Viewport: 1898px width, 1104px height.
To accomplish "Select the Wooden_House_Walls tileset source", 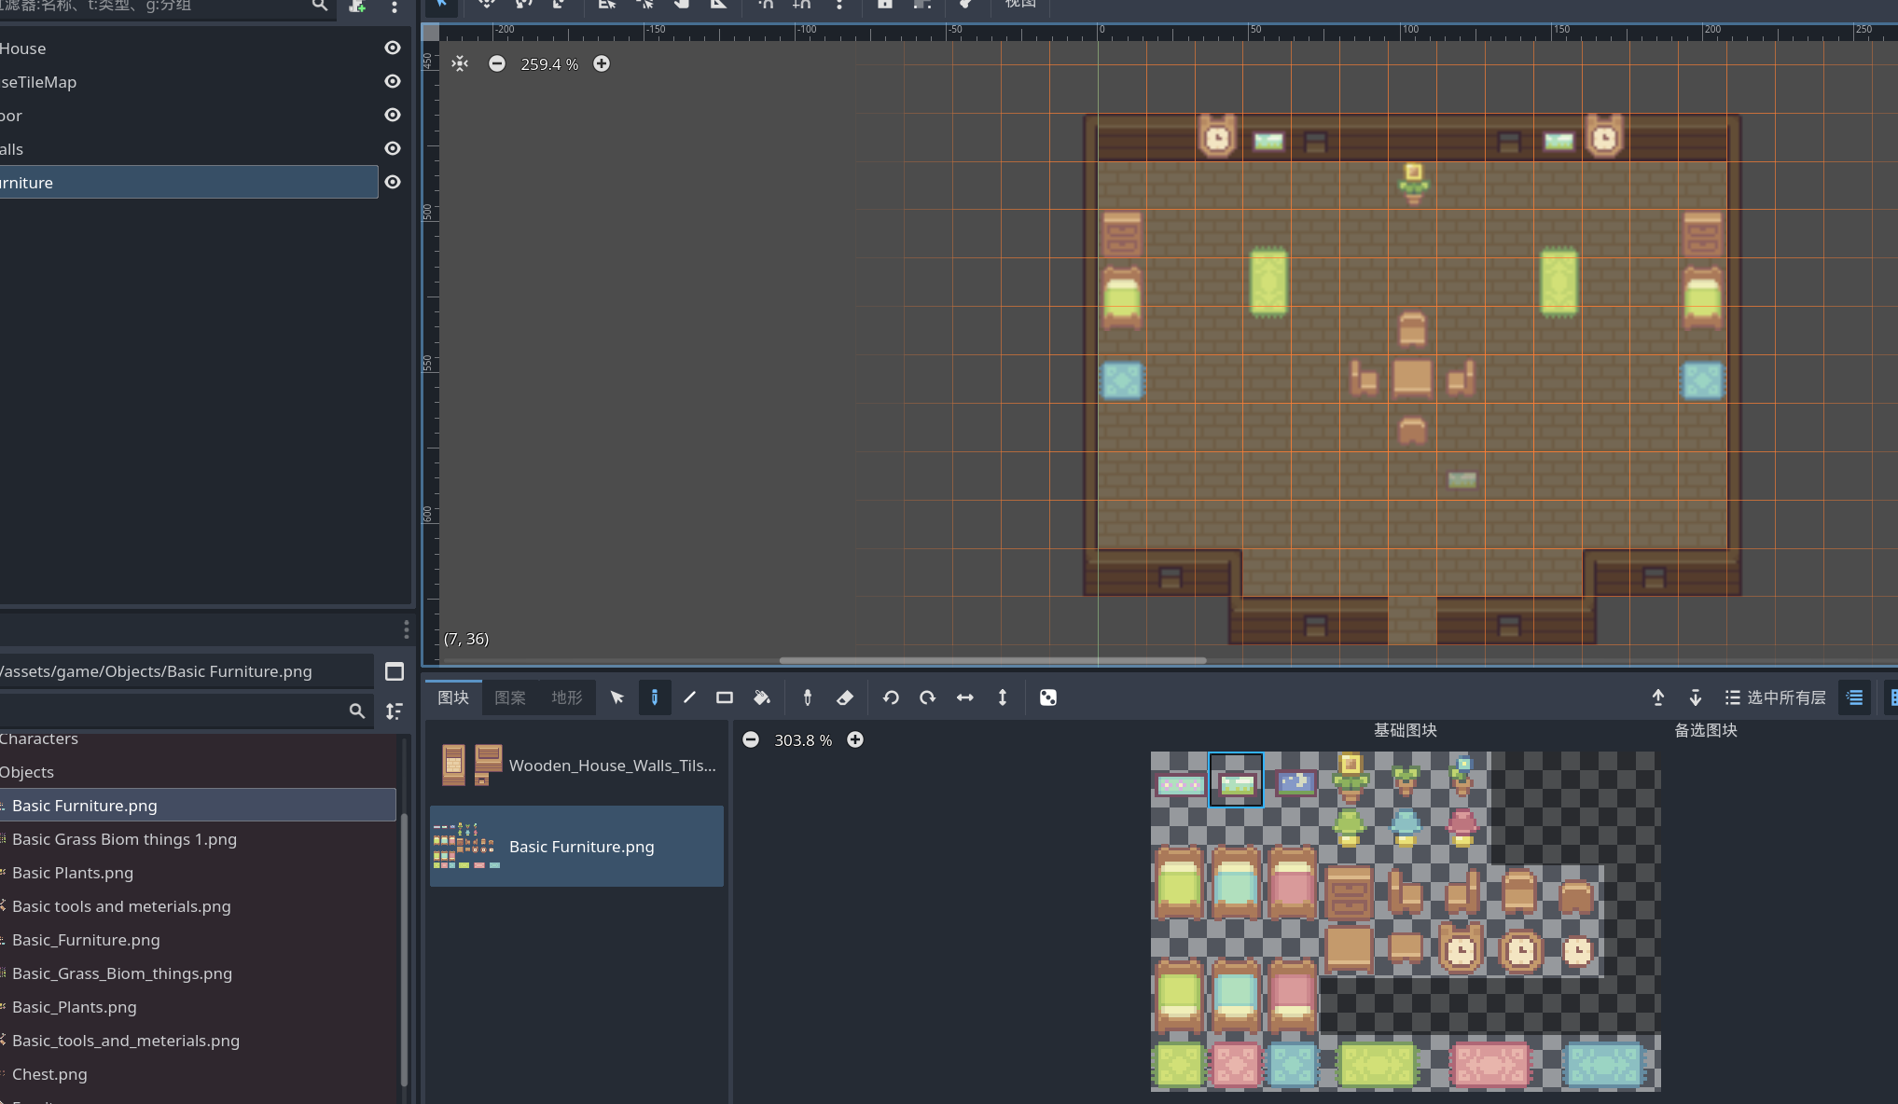I will 576,766.
